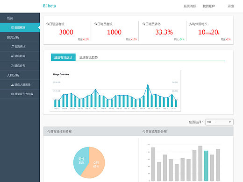
Task: Click 退出 to log out
Action: coord(231,6)
